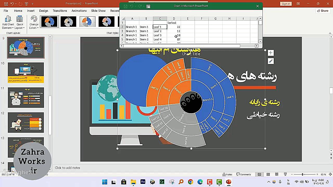Switch to Reading View icon
Image resolution: width=333 pixels, height=187 pixels.
277,175
